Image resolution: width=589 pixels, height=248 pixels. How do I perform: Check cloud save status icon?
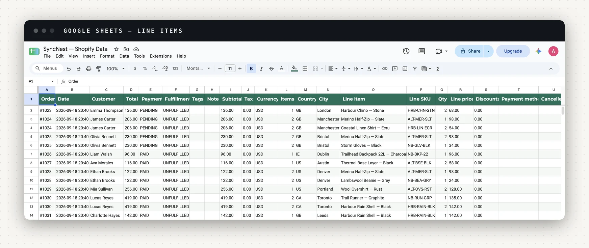(136, 49)
